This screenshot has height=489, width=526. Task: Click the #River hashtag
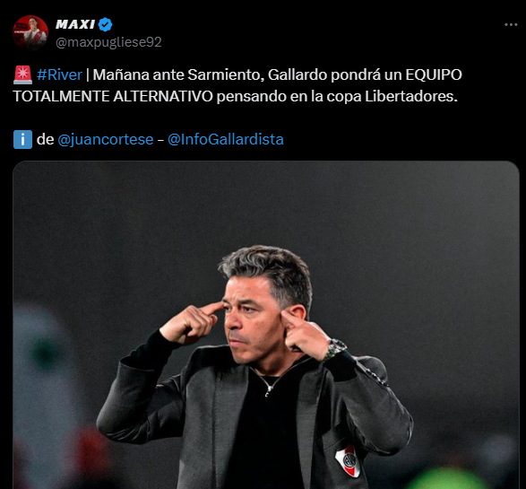point(59,74)
